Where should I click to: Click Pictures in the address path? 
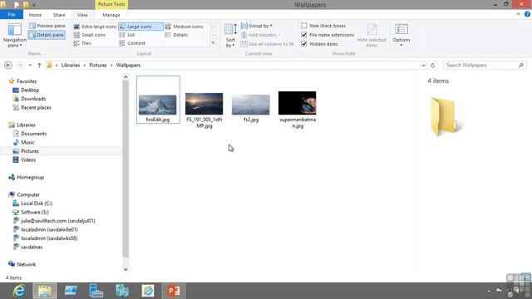click(98, 65)
